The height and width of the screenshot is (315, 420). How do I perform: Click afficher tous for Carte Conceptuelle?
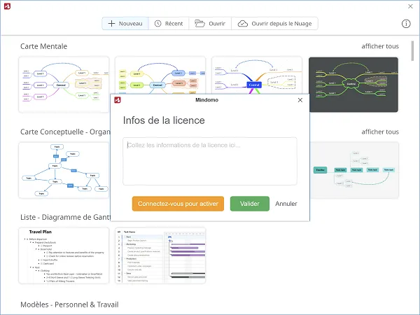click(x=380, y=132)
